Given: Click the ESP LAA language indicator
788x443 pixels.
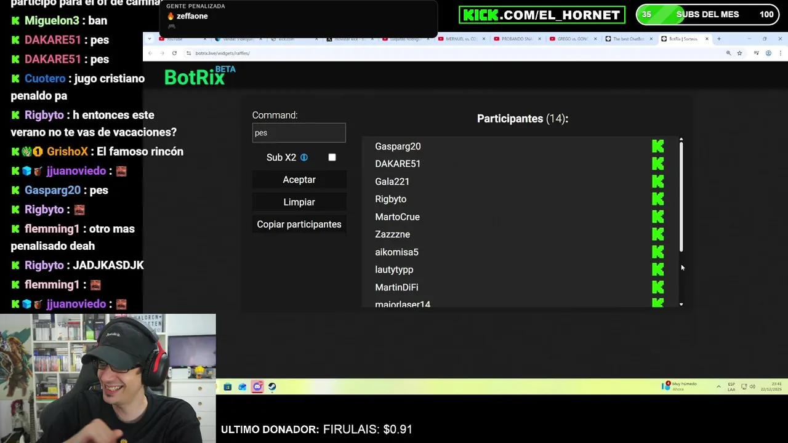Looking at the screenshot, I should 731,386.
